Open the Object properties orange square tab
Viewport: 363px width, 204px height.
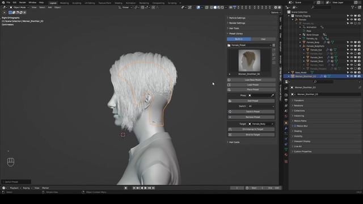[x=286, y=123]
